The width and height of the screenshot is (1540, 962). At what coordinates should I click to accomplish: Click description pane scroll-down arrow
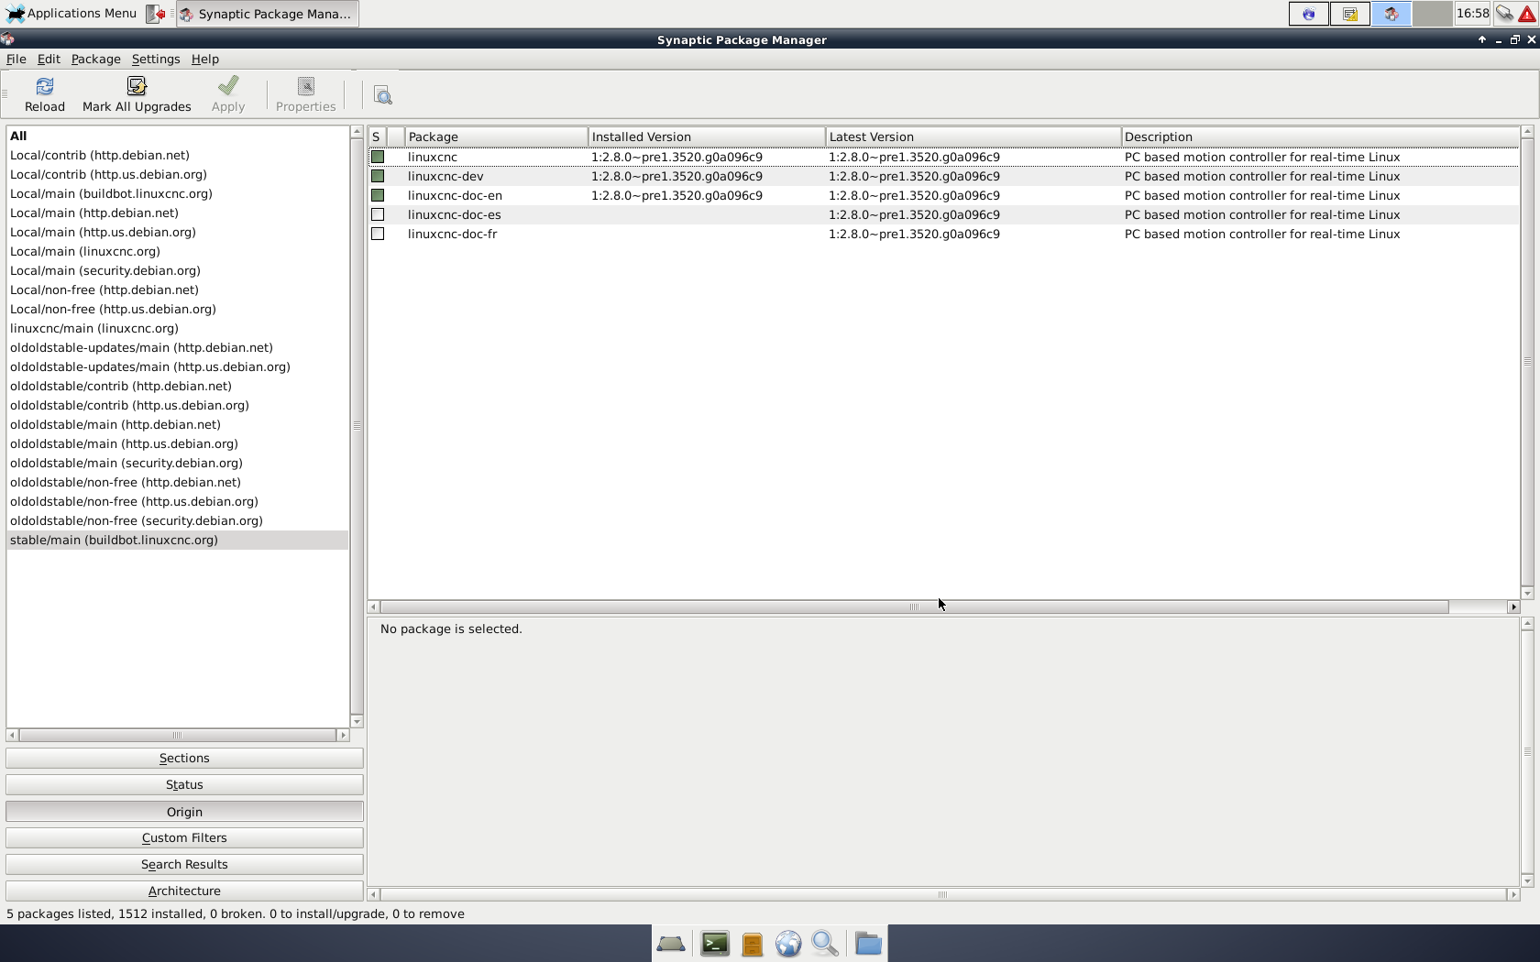1527,880
